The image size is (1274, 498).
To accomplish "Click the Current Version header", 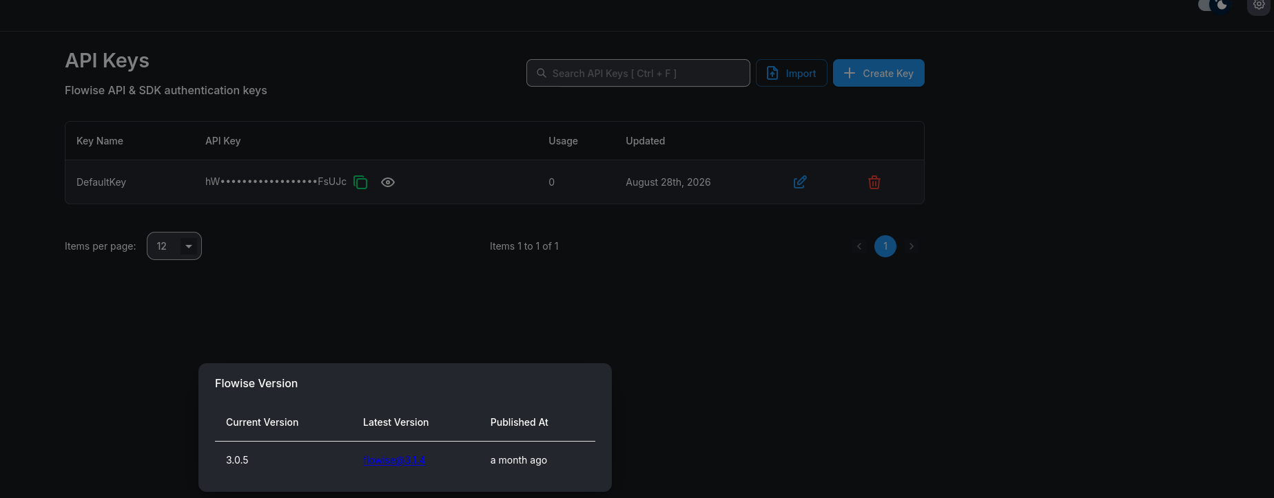I will coord(263,422).
